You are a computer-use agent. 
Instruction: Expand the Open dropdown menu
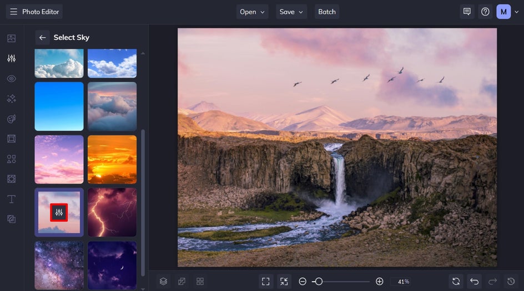253,12
